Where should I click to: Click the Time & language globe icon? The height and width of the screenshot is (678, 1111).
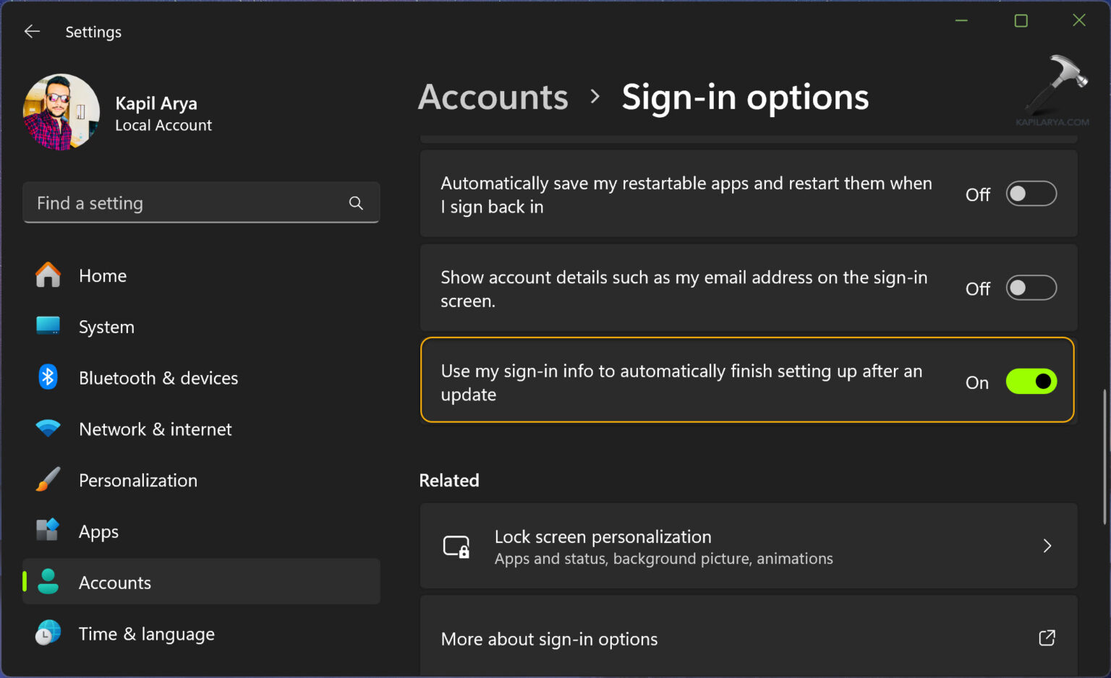(48, 633)
